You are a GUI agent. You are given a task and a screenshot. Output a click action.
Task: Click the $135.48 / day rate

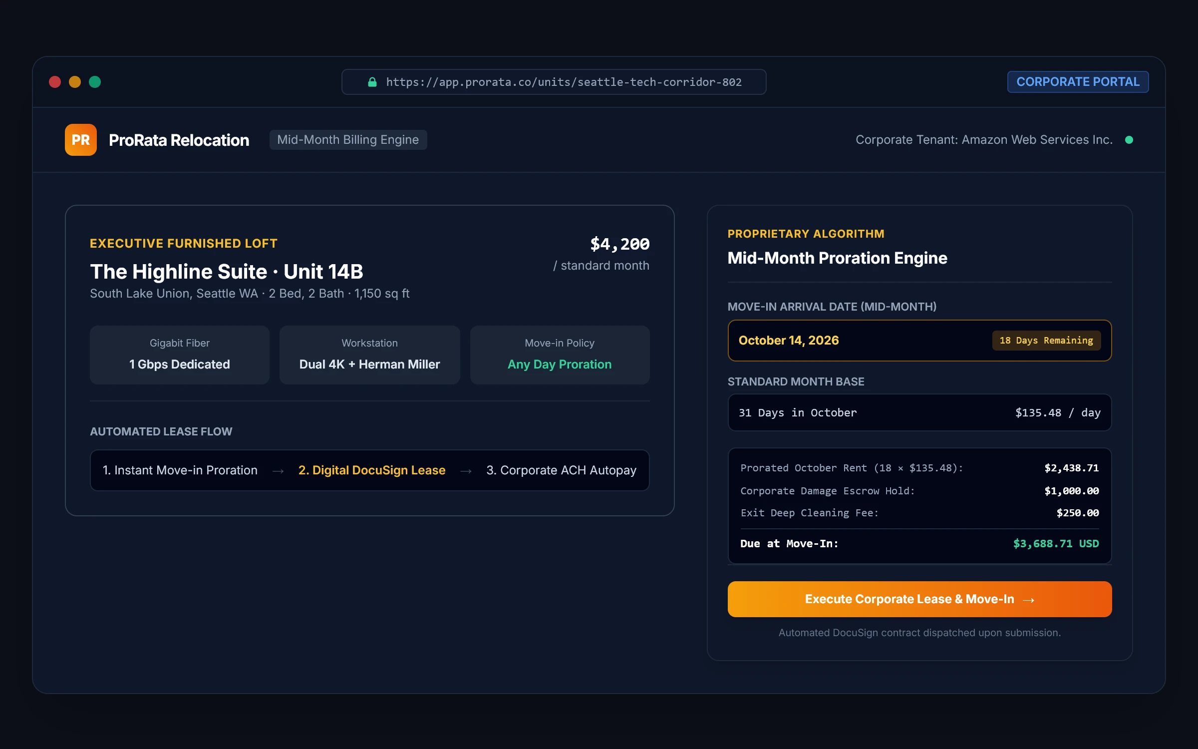click(1058, 413)
